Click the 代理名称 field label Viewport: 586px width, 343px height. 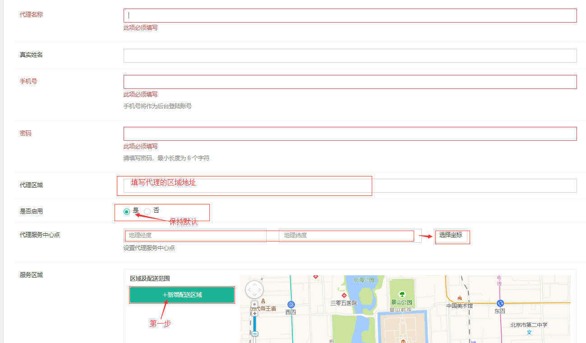coord(31,14)
